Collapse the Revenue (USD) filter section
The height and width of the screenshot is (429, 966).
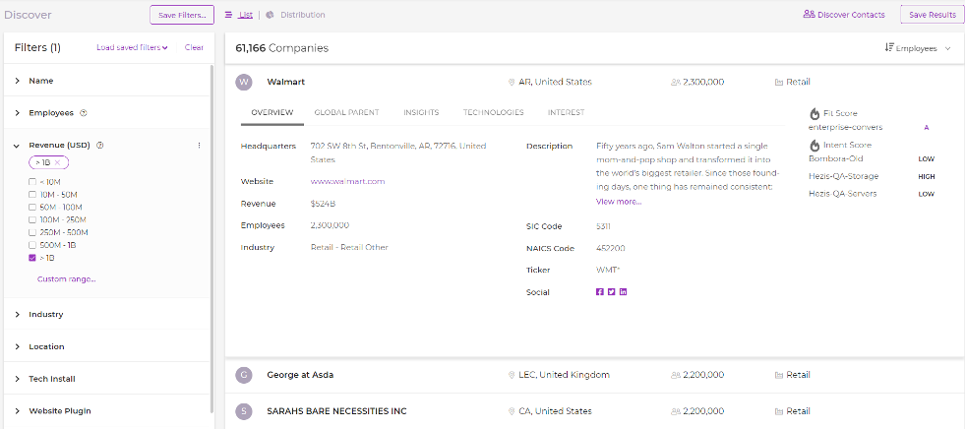tap(18, 146)
